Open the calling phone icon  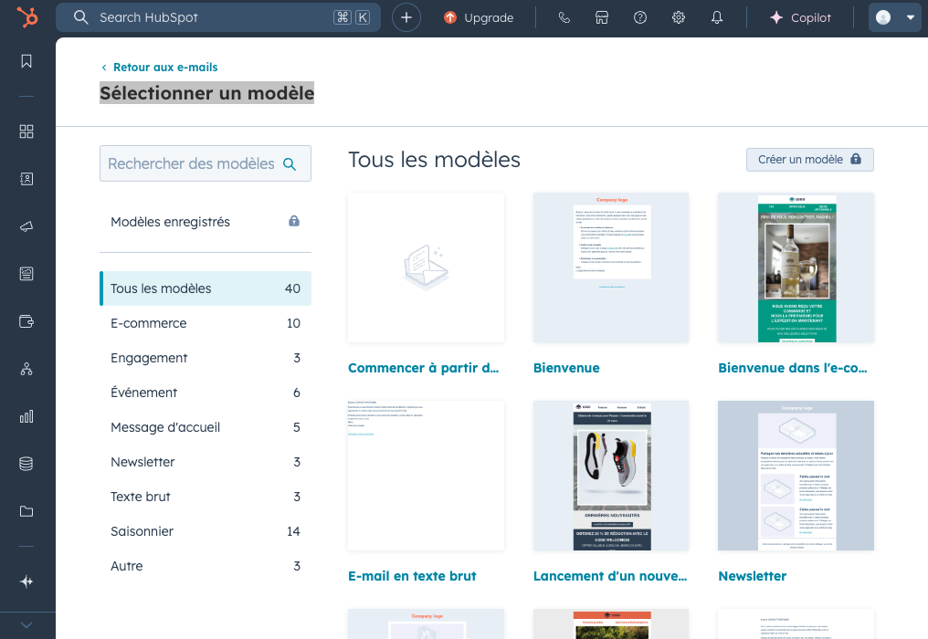tap(564, 17)
